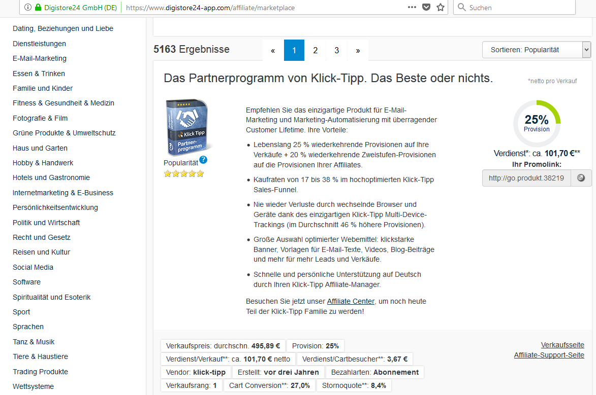This screenshot has height=395, width=596.
Task: Open the Affiliate-Support-Seite link
Action: (x=549, y=355)
